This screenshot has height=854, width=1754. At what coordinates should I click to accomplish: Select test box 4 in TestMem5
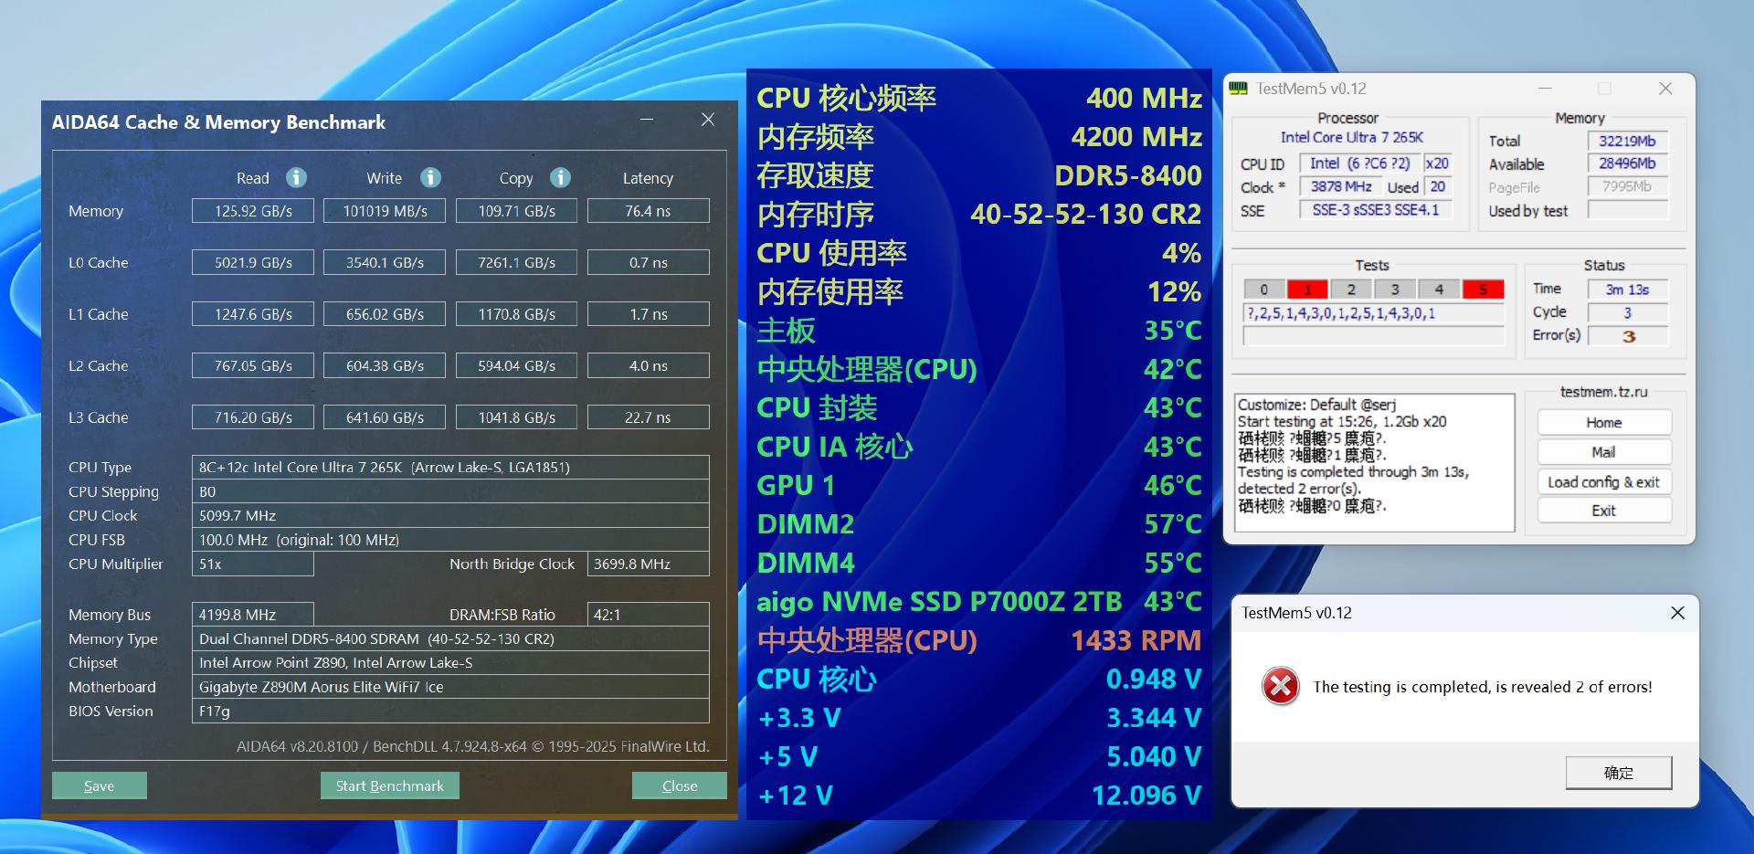1439,290
